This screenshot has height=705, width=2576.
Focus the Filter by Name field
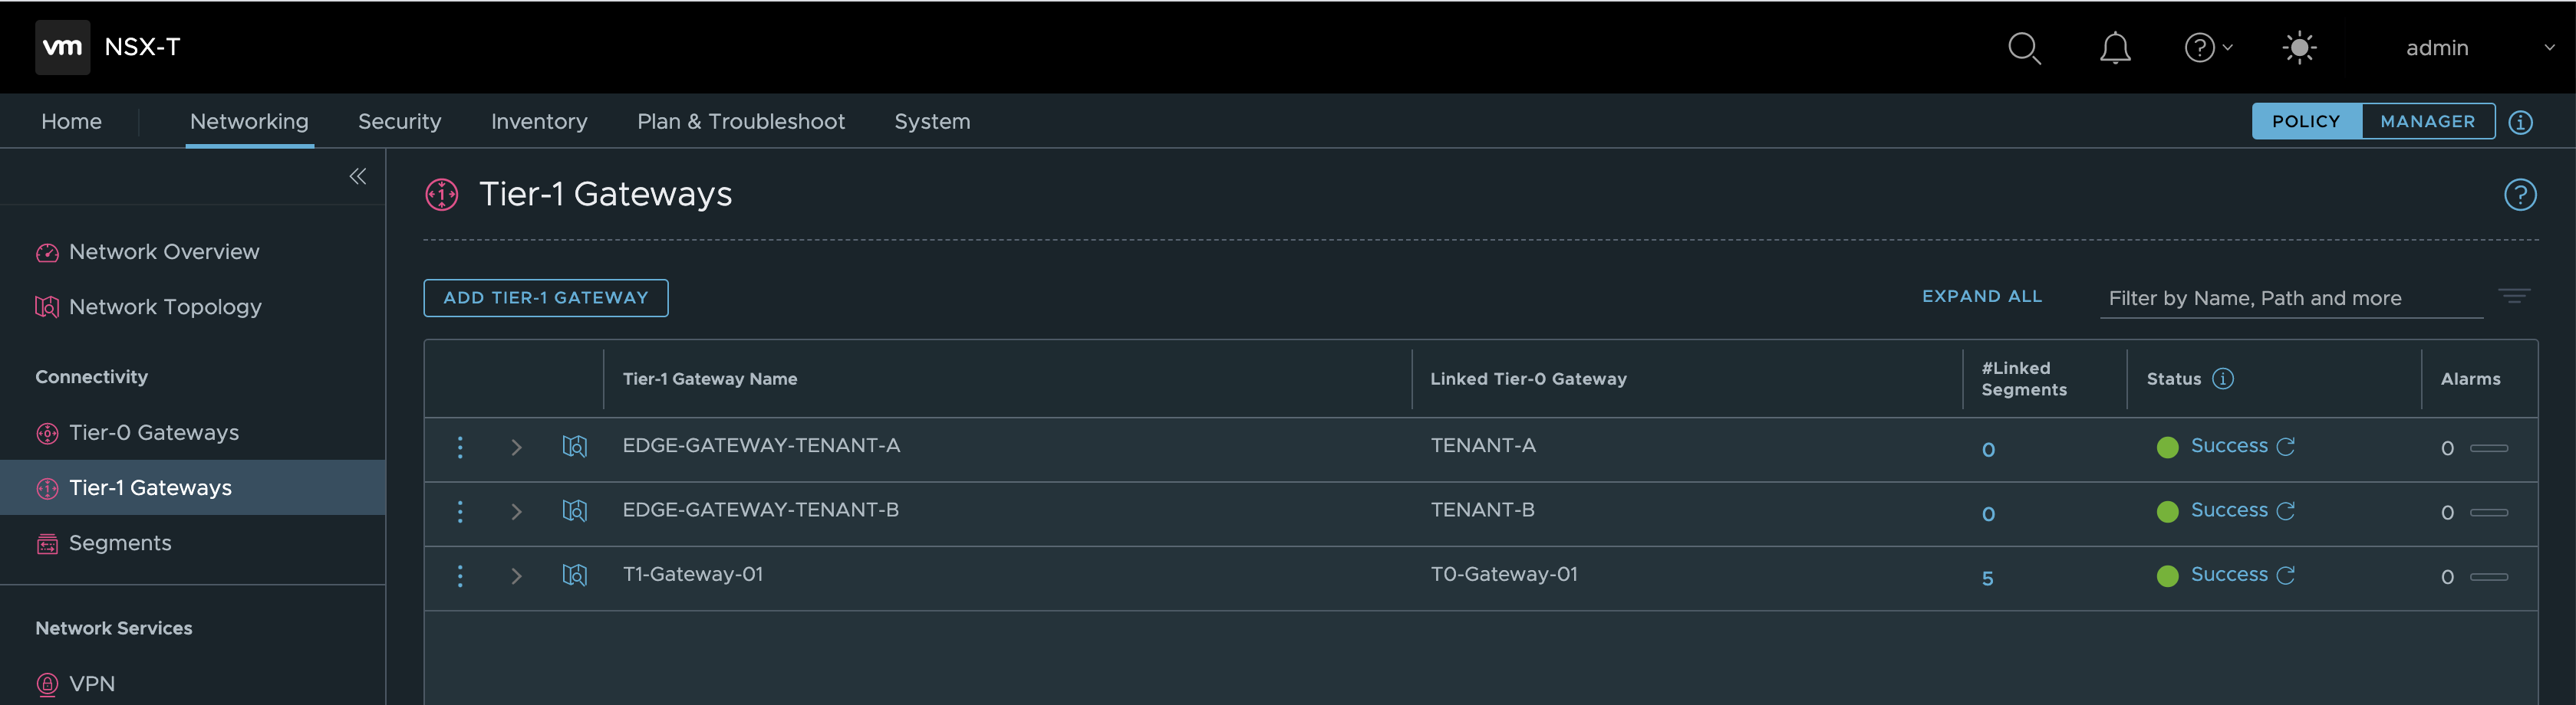(x=2290, y=299)
